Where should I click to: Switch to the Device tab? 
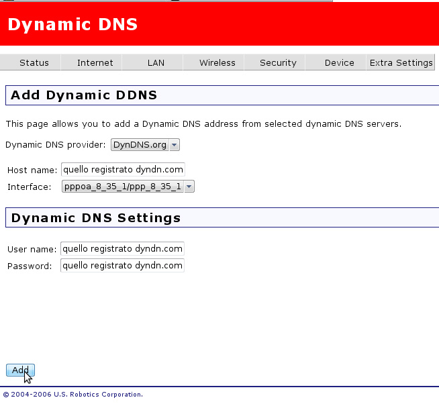(x=339, y=62)
